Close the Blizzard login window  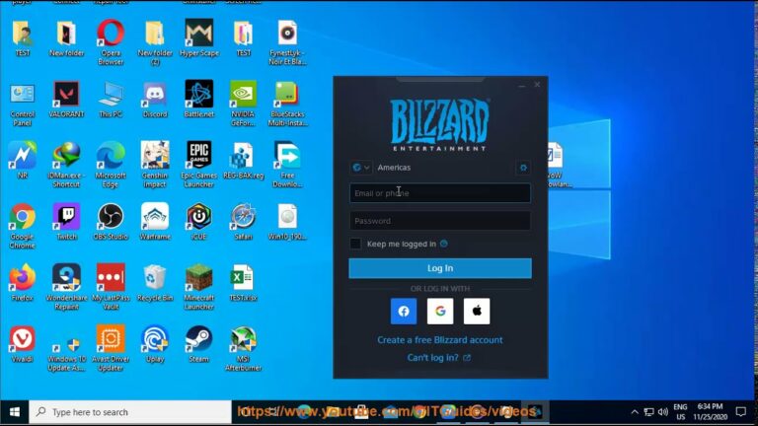tap(537, 85)
